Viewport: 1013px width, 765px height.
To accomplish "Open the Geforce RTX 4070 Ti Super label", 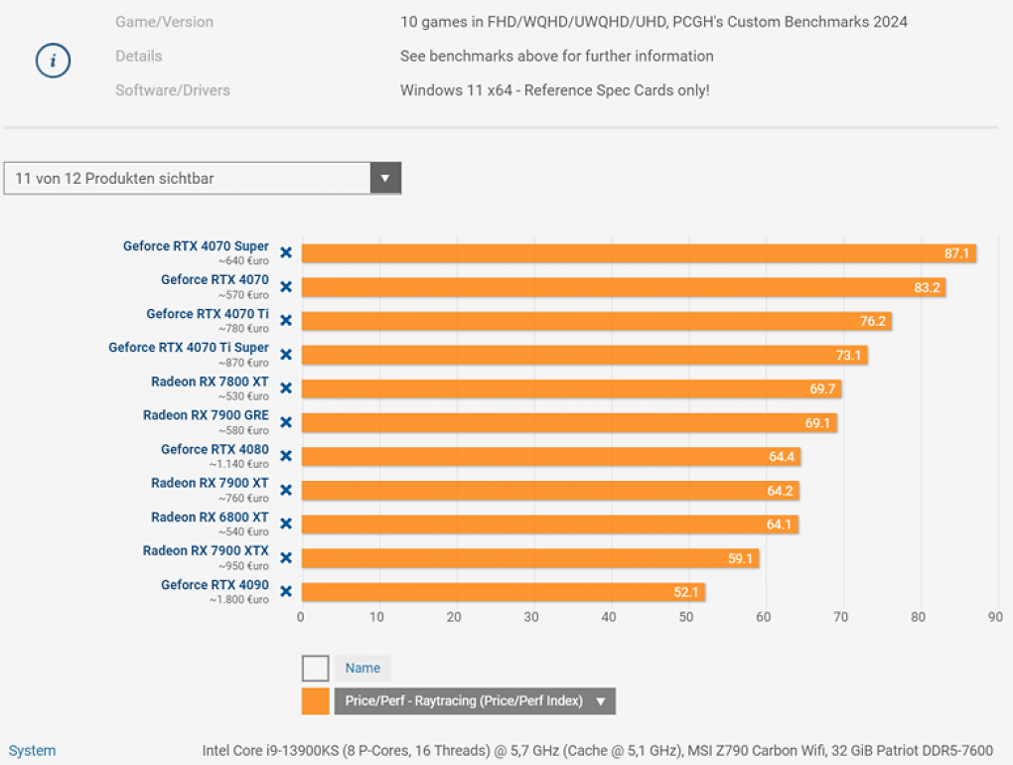I will click(x=189, y=348).
